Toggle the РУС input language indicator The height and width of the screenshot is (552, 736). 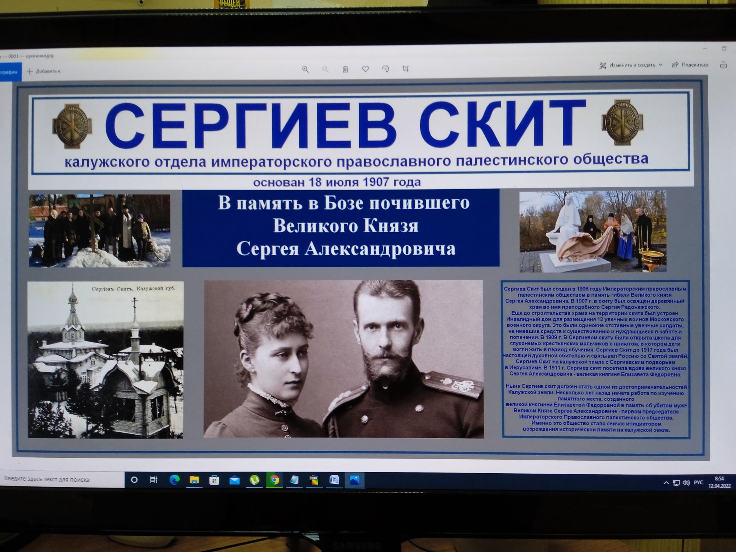pos(698,482)
